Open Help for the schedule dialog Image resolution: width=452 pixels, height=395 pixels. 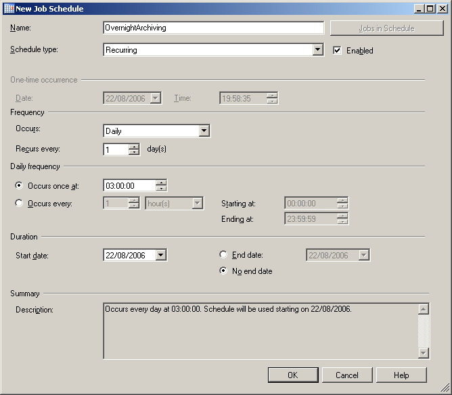point(401,375)
